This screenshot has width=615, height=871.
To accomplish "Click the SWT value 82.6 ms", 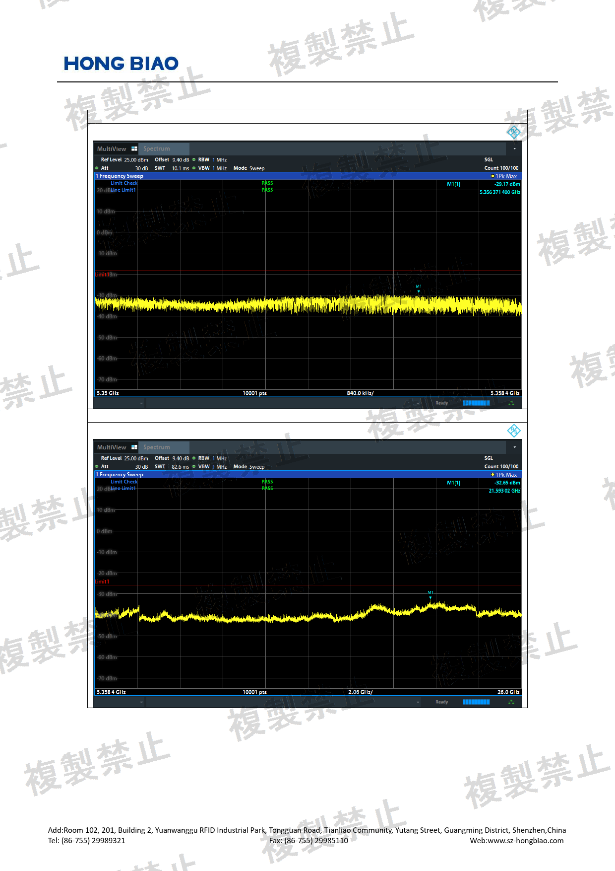I will pyautogui.click(x=181, y=467).
